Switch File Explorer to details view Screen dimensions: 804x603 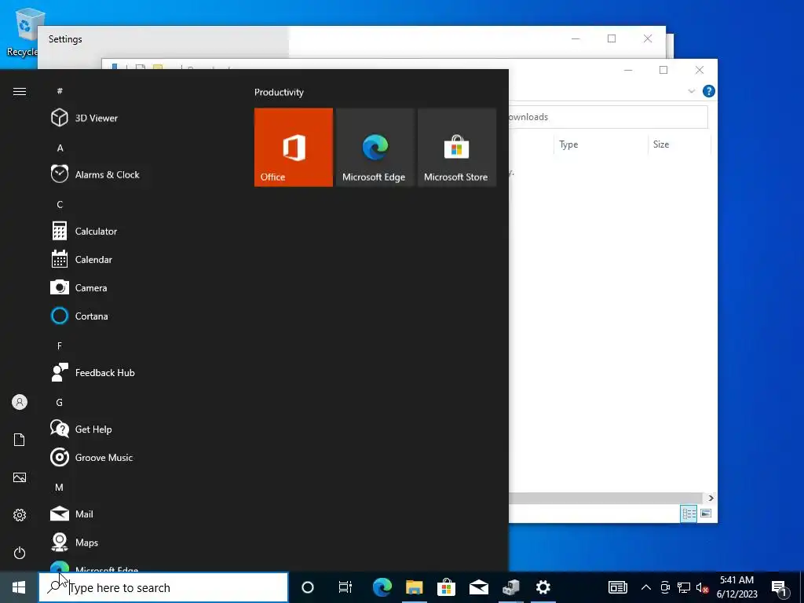(x=689, y=513)
